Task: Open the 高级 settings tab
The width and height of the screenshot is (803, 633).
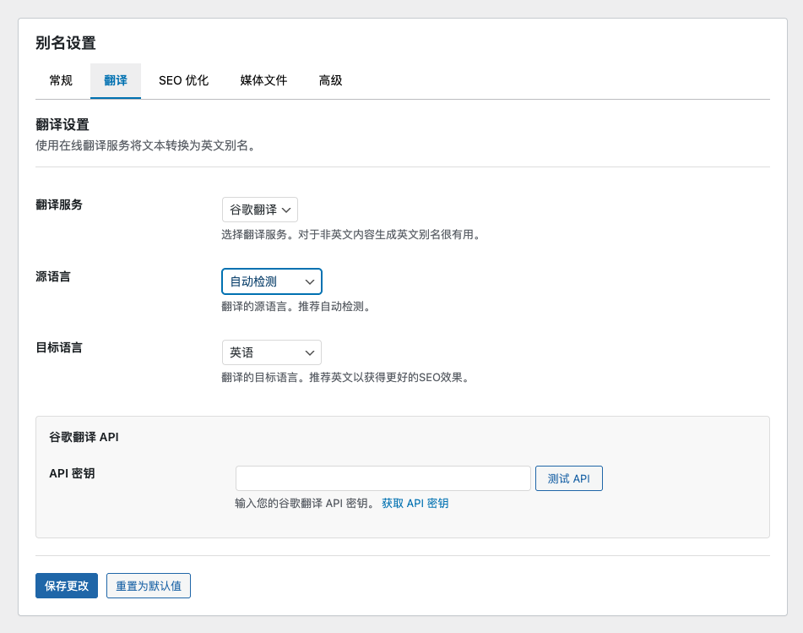Action: click(x=330, y=81)
